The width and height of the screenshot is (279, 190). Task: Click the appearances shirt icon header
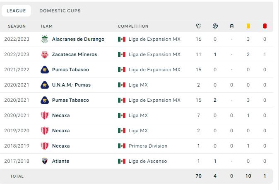(x=199, y=26)
